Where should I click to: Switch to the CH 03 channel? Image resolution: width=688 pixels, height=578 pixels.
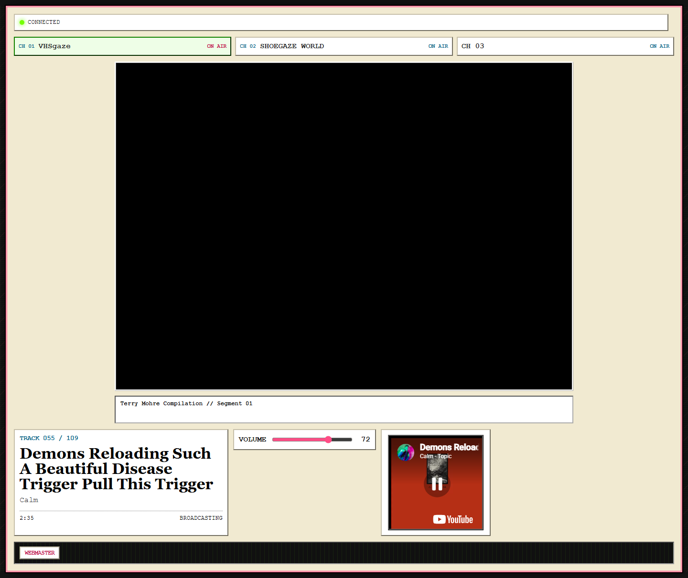[565, 46]
